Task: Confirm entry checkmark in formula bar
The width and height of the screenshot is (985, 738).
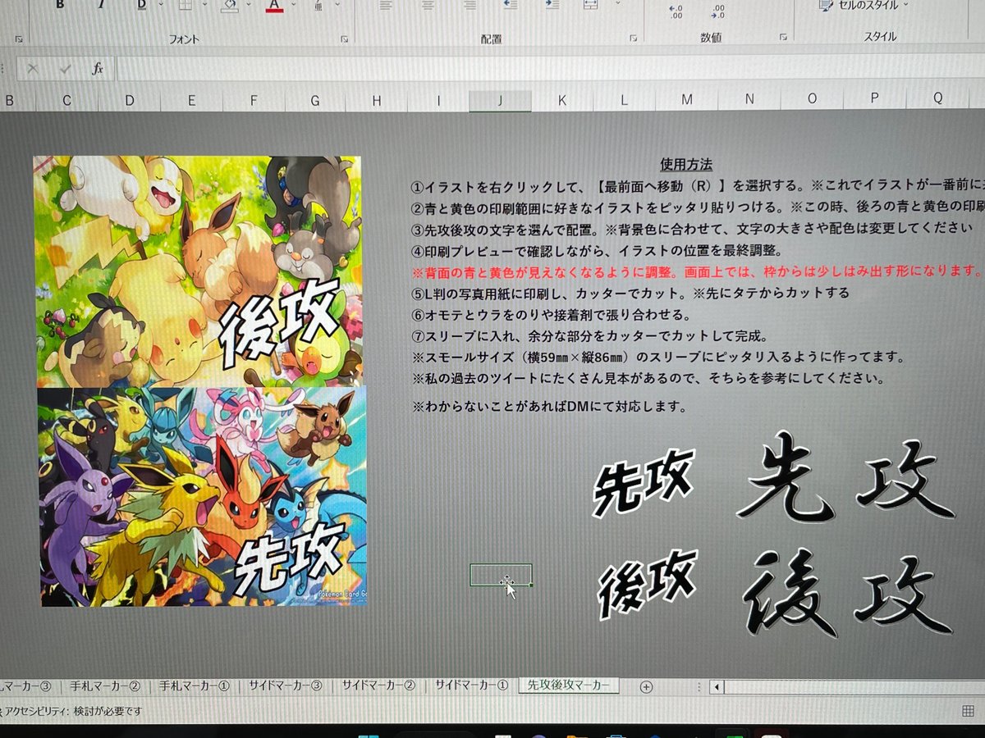Action: pyautogui.click(x=65, y=69)
